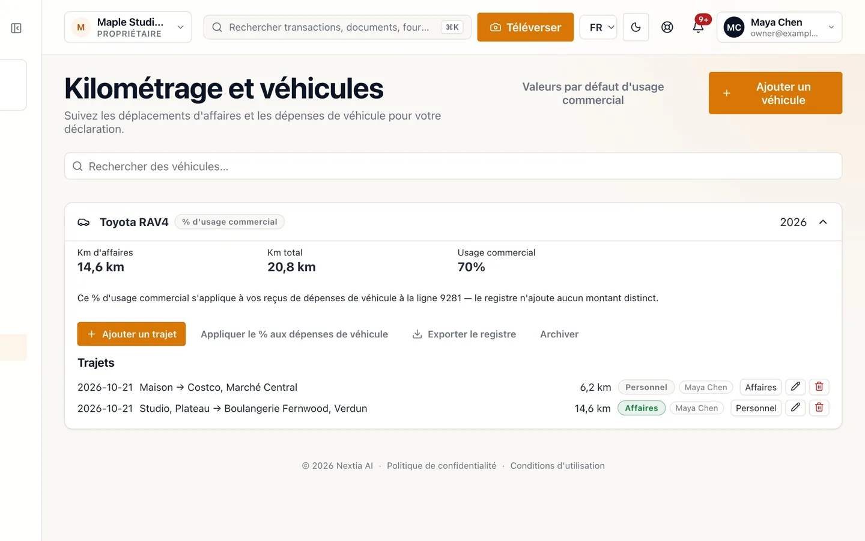Click the % d'usage commercial badge
Image resolution: width=865 pixels, height=541 pixels.
tap(229, 222)
